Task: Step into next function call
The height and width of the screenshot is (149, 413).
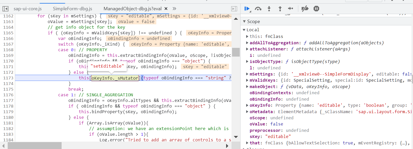Action: [269, 9]
